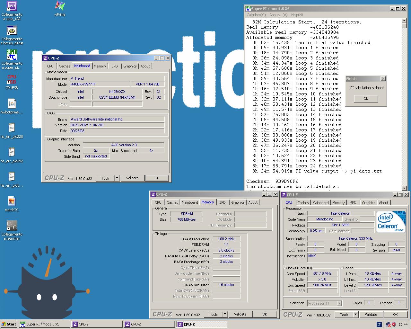Click OK in Memory CPU-Z window
Screen dimensions: 411x329
(x=265, y=315)
